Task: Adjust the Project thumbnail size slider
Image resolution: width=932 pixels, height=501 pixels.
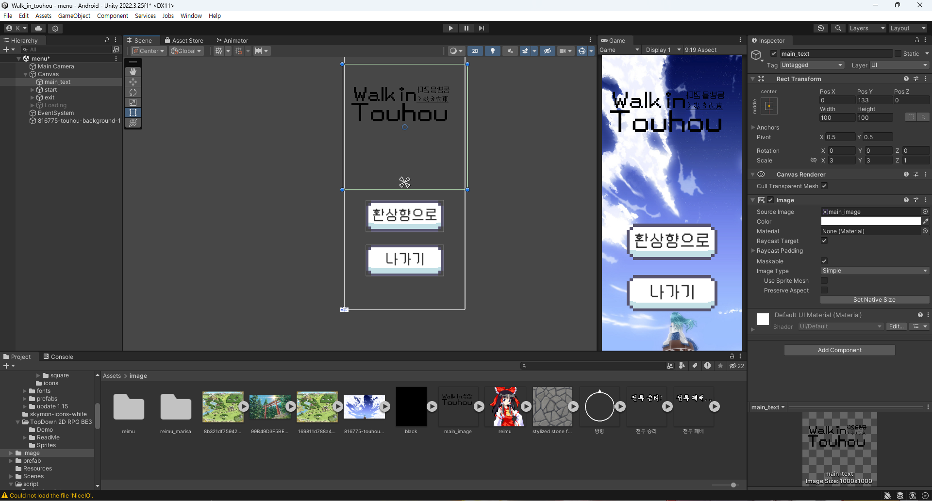Action: tap(733, 485)
